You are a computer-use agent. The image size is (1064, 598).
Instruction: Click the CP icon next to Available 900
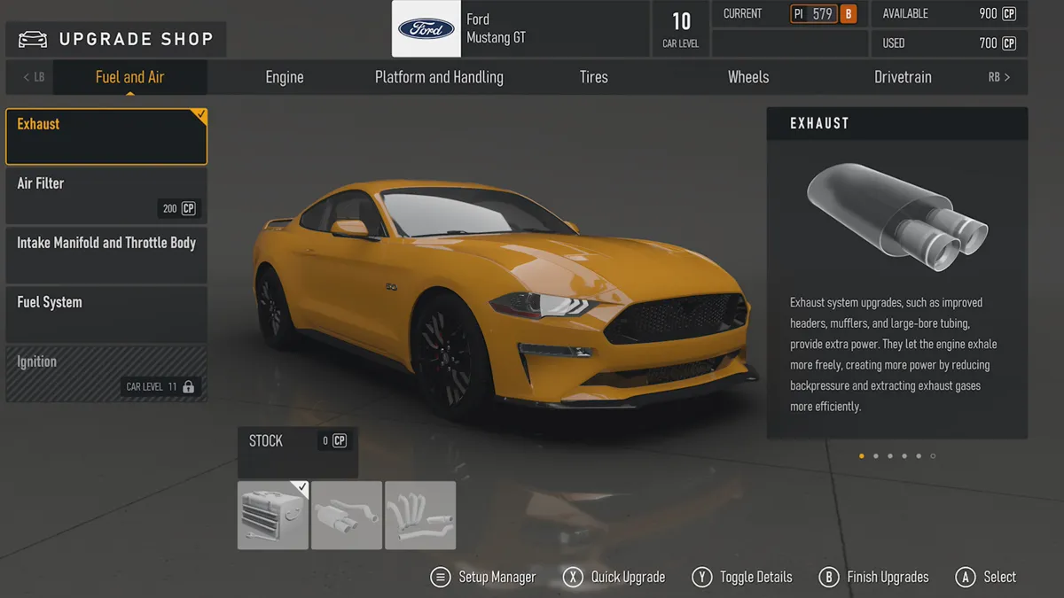click(x=1009, y=14)
